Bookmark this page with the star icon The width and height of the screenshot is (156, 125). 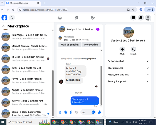coord(133,10)
